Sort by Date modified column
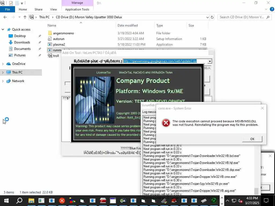 [128, 25]
